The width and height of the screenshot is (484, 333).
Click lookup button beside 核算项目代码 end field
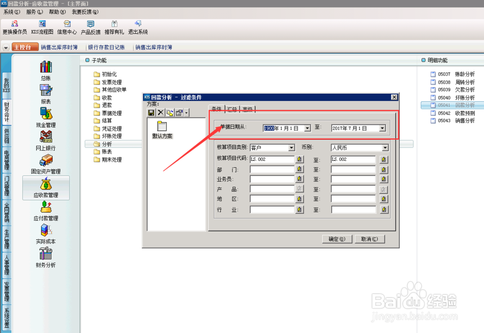coord(384,159)
